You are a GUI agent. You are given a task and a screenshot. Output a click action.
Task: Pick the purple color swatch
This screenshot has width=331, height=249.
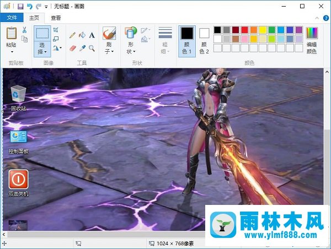pyautogui.click(x=298, y=30)
